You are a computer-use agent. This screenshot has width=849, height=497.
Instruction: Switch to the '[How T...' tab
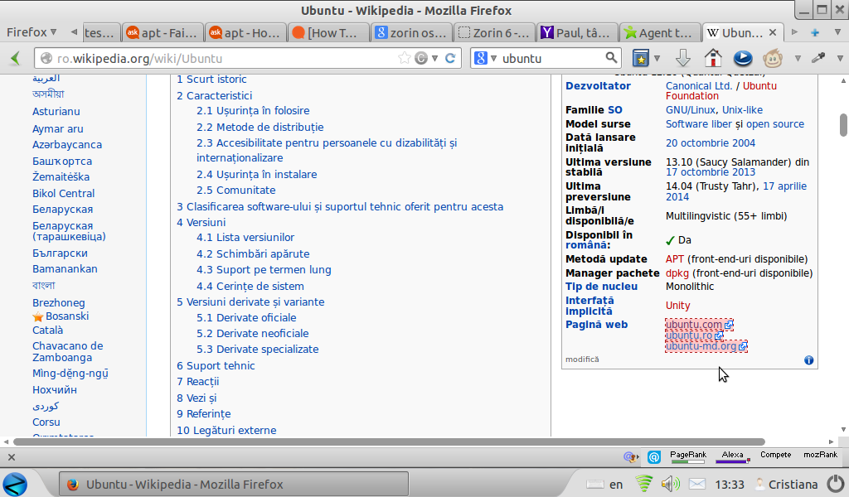coord(328,33)
